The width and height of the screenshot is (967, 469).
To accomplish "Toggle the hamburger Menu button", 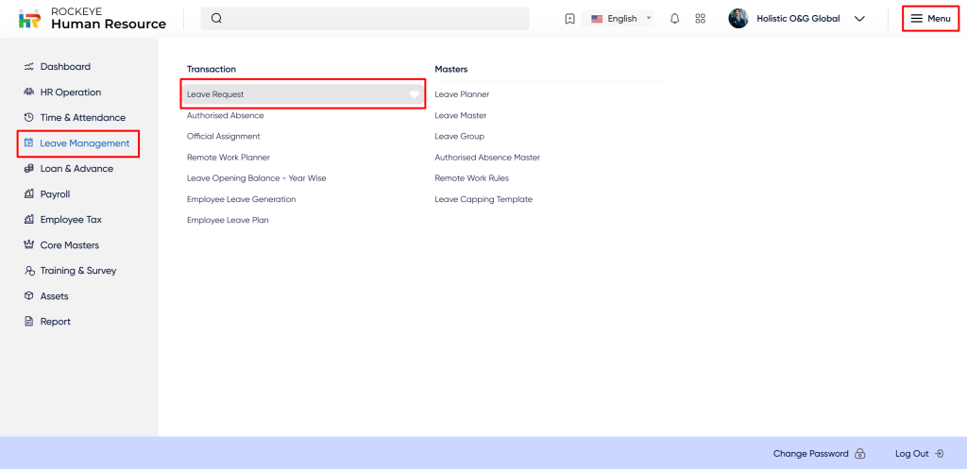I will 930,19.
